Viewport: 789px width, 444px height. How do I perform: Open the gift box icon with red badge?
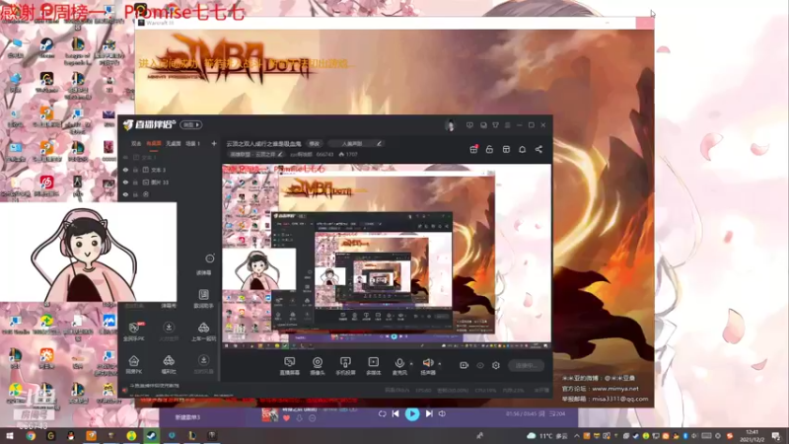473,149
